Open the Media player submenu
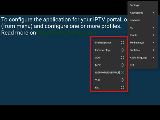Screen dimensions: 160x120 pyautogui.click(x=137, y=43)
